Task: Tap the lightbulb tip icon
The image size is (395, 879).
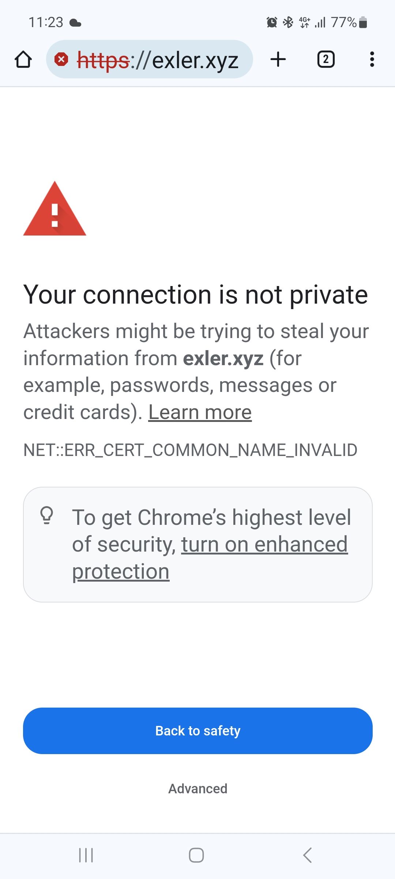Action: 47,515
